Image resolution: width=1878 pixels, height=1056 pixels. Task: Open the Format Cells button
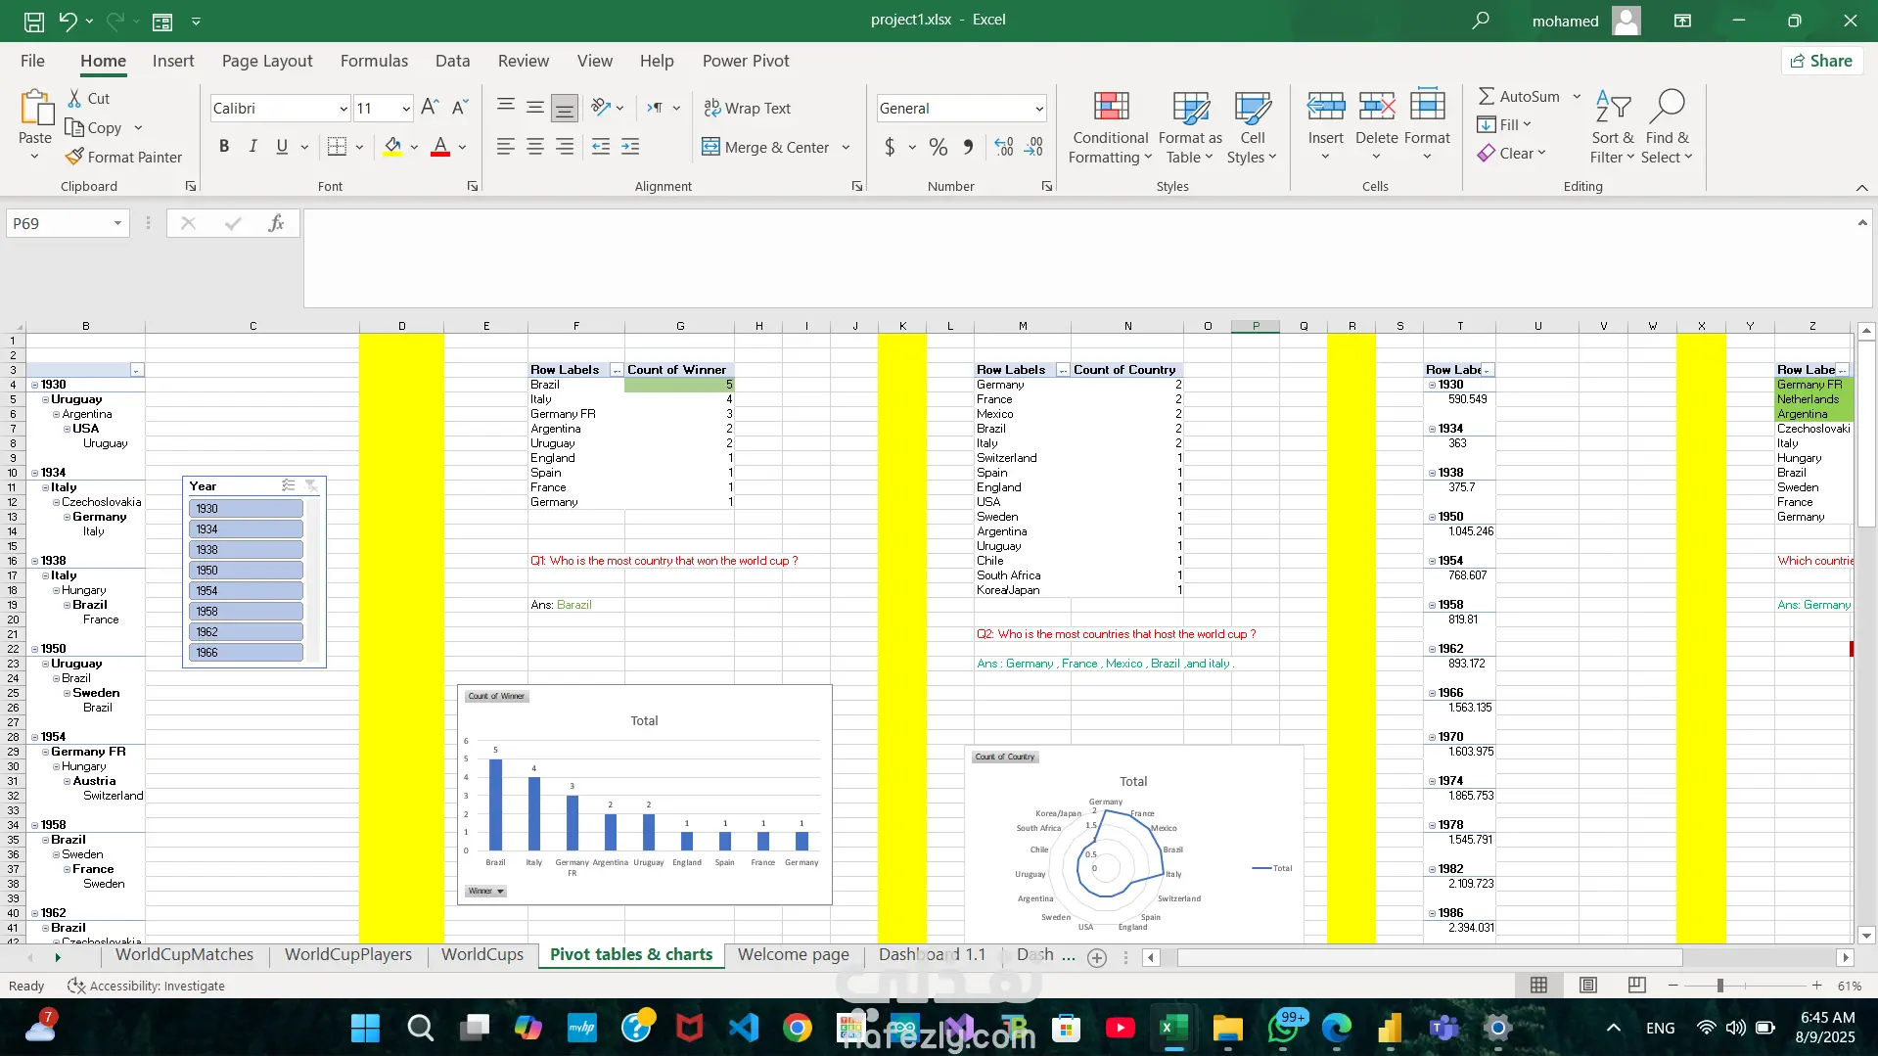pos(1427,128)
